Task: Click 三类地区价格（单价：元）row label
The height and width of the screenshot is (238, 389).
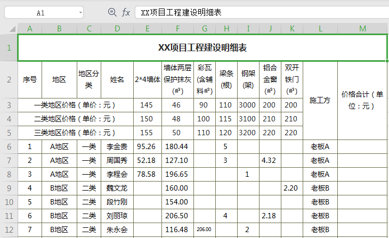Action: click(x=76, y=133)
